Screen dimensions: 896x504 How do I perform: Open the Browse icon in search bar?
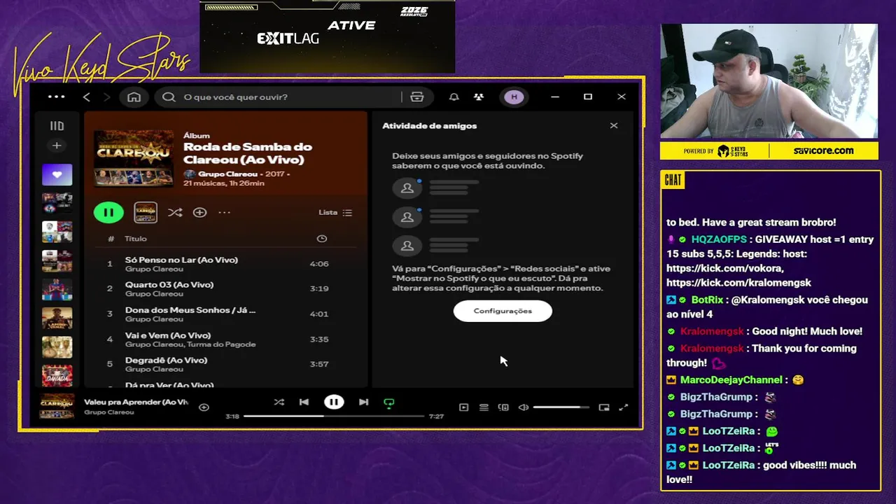point(417,97)
